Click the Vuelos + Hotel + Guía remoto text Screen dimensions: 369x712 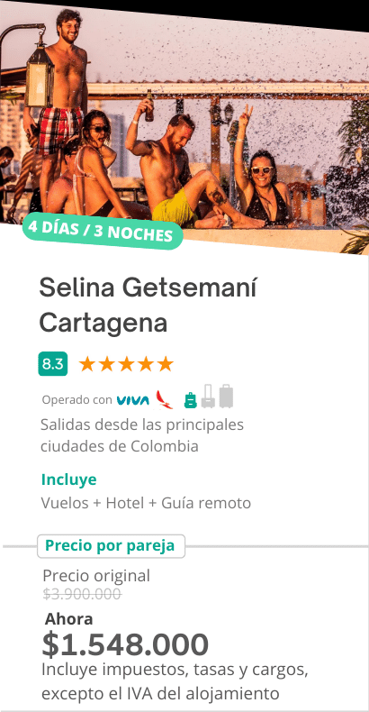(146, 503)
